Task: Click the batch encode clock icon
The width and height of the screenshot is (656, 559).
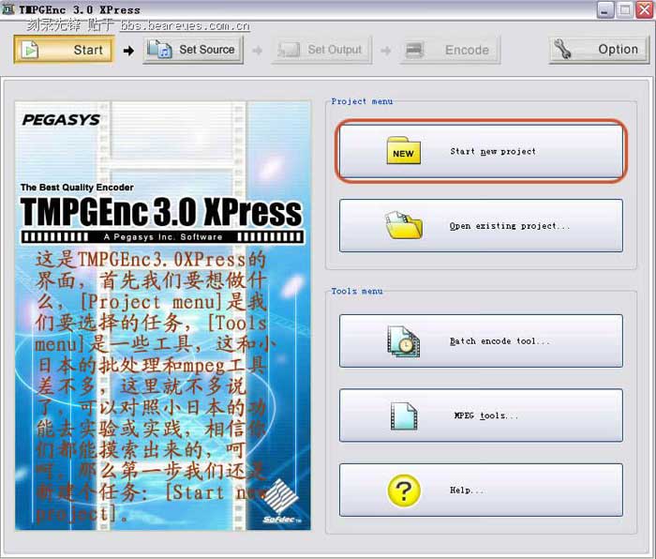Action: coord(403,341)
